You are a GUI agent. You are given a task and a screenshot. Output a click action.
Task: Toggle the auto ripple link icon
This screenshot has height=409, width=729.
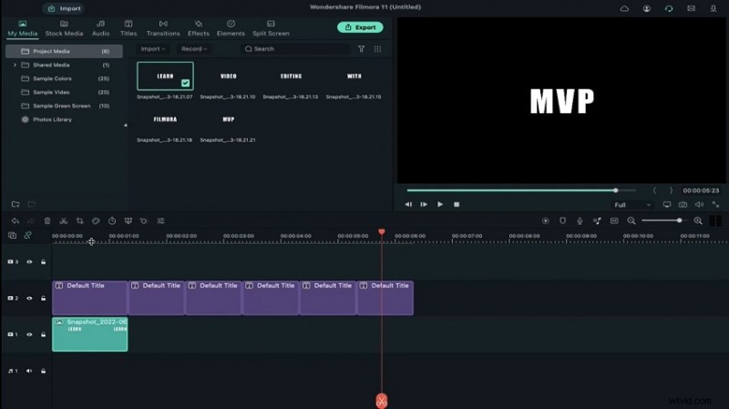[x=28, y=236]
